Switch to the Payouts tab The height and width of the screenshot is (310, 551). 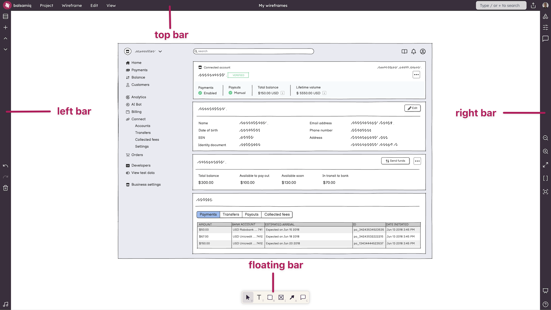252,214
